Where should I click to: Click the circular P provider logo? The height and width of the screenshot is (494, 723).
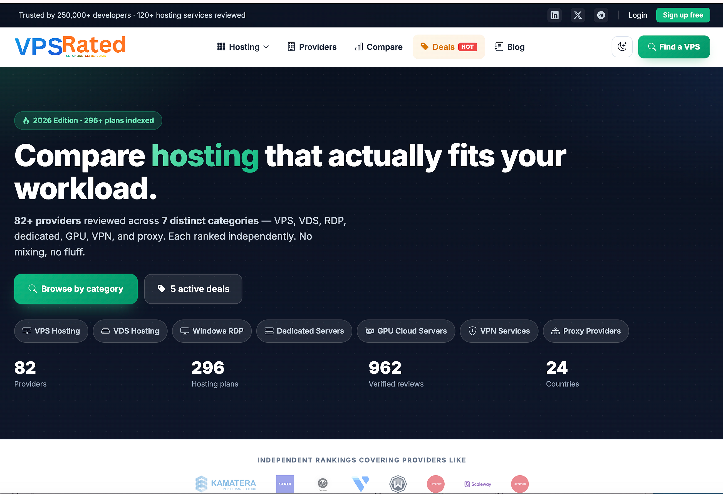coord(323,484)
